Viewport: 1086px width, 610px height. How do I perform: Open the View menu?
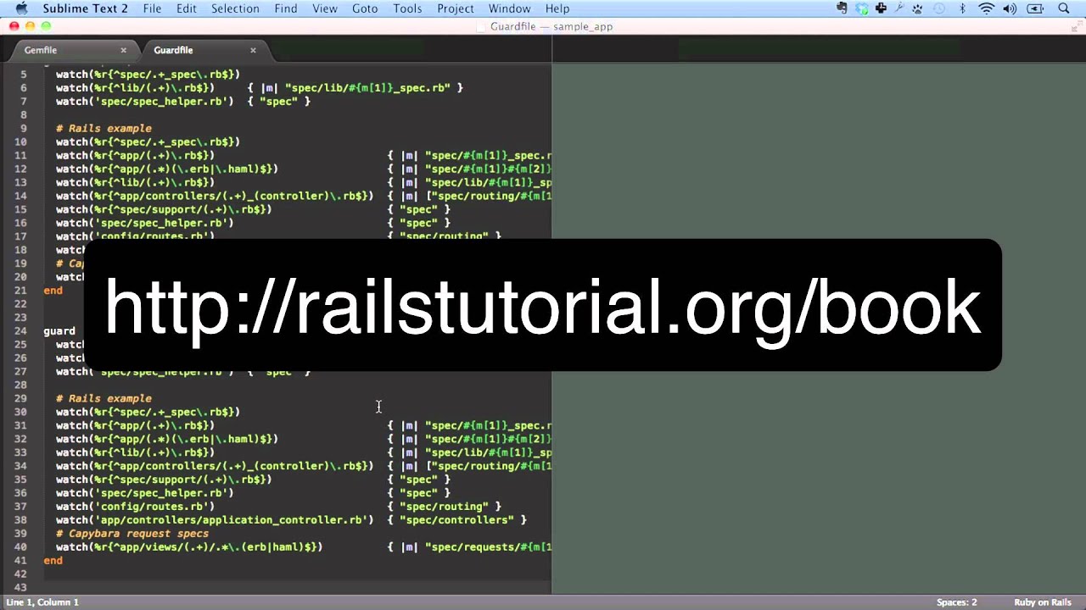coord(325,8)
